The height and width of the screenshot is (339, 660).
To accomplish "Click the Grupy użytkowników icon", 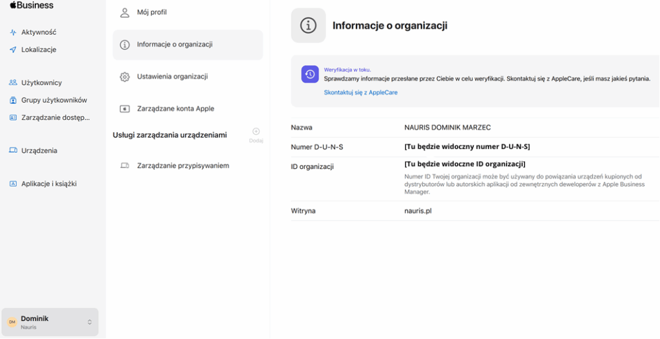I will (x=13, y=100).
